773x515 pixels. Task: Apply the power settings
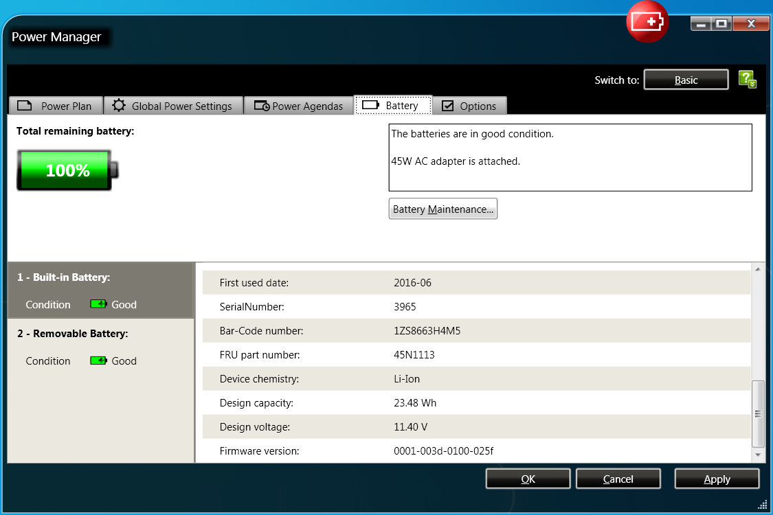tap(717, 479)
